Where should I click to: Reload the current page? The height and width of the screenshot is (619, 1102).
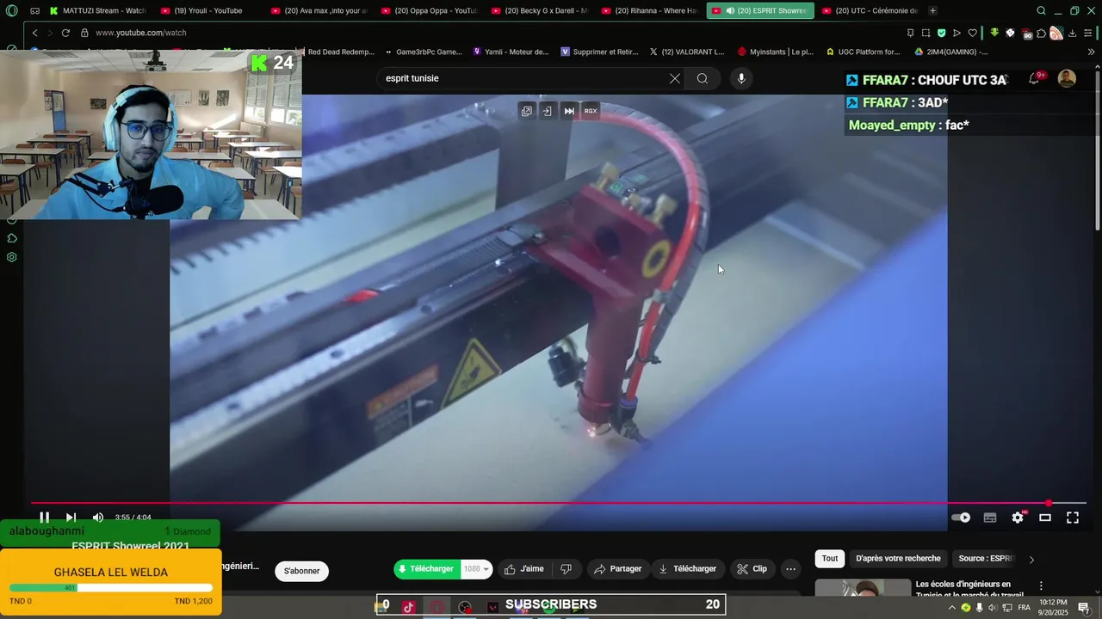[x=65, y=33]
